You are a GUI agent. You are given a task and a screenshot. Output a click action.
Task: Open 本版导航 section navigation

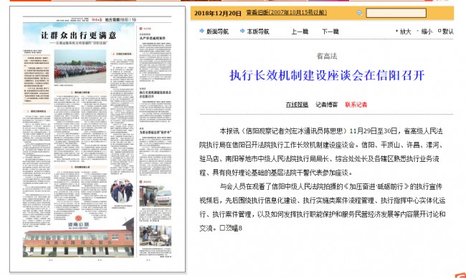[258, 32]
